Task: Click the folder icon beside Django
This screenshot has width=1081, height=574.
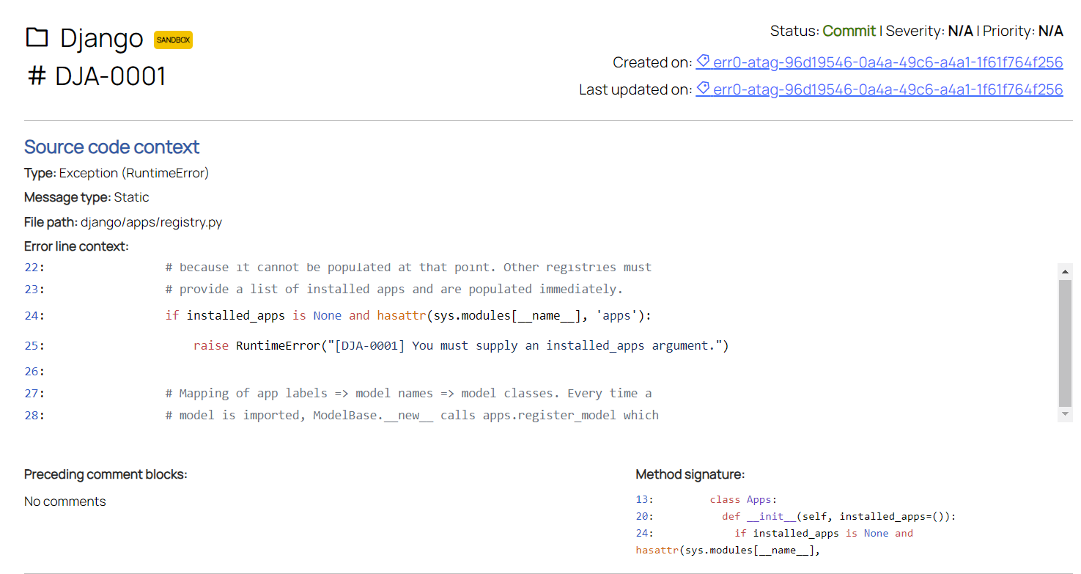Action: pyautogui.click(x=37, y=37)
